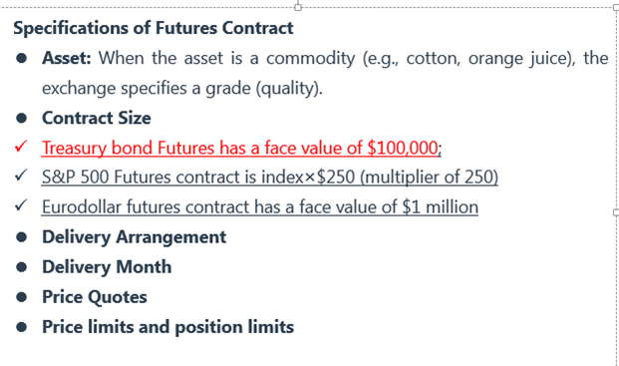Click the S&P 500 Futures contract underlined text
Image resolution: width=619 pixels, height=366 pixels.
[x=270, y=178]
